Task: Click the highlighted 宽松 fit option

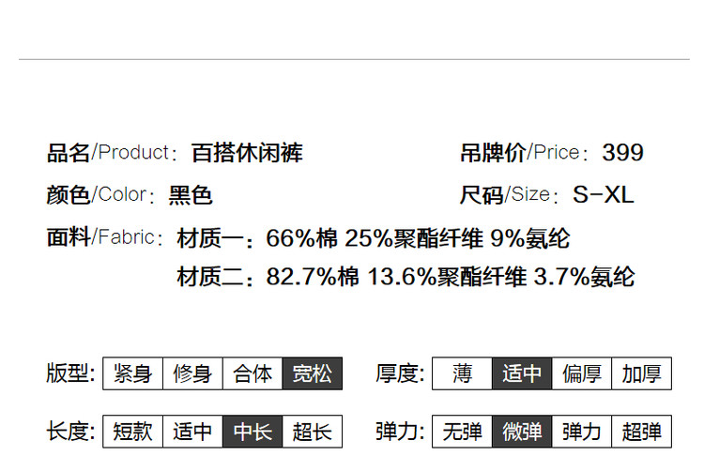Action: [313, 373]
